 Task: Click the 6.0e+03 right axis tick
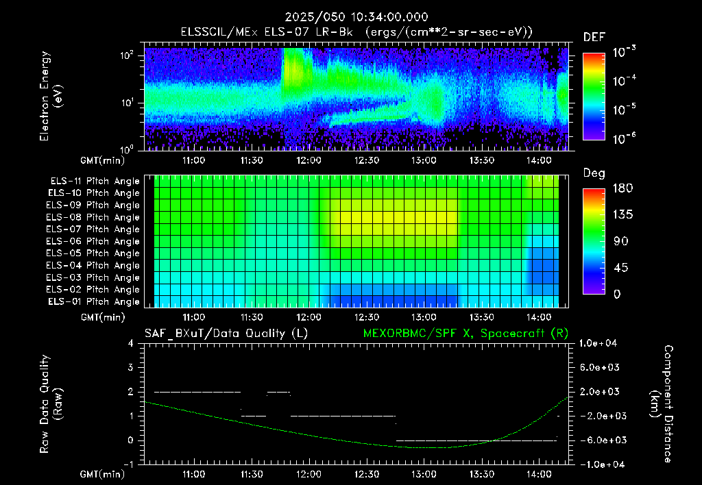tap(599, 367)
